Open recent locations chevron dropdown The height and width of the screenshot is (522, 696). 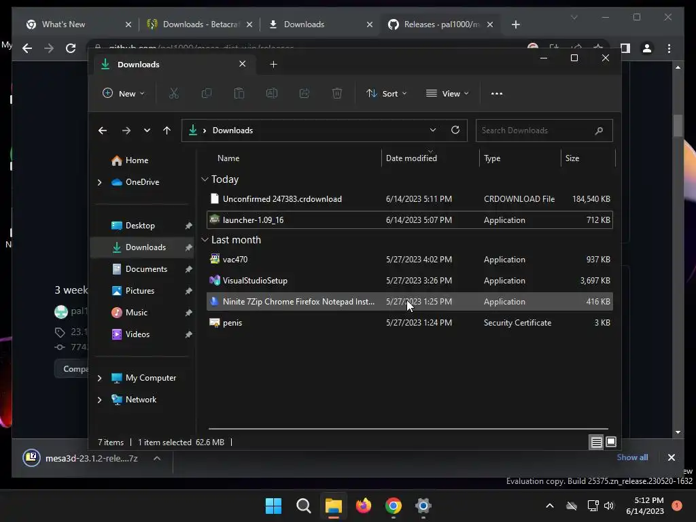point(147,130)
